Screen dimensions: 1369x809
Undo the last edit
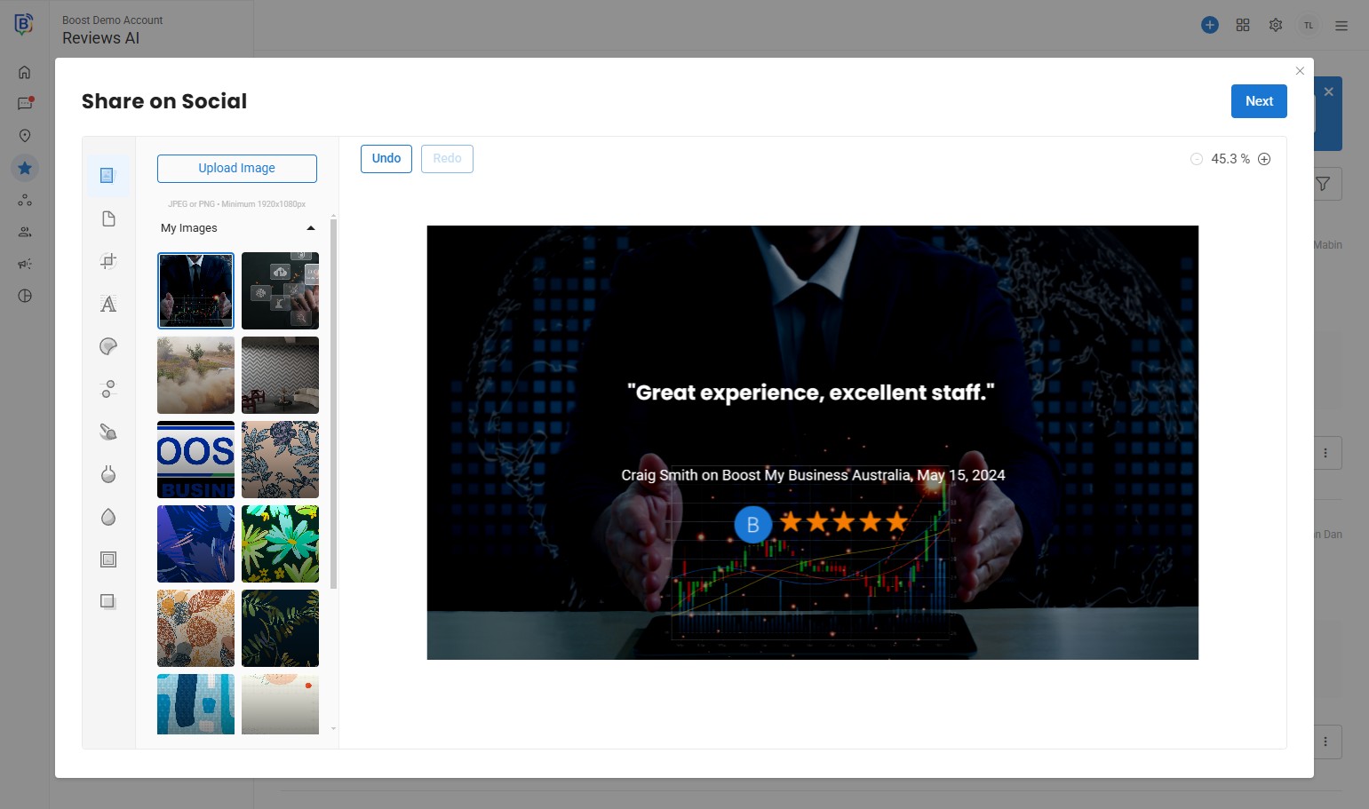pyautogui.click(x=386, y=158)
